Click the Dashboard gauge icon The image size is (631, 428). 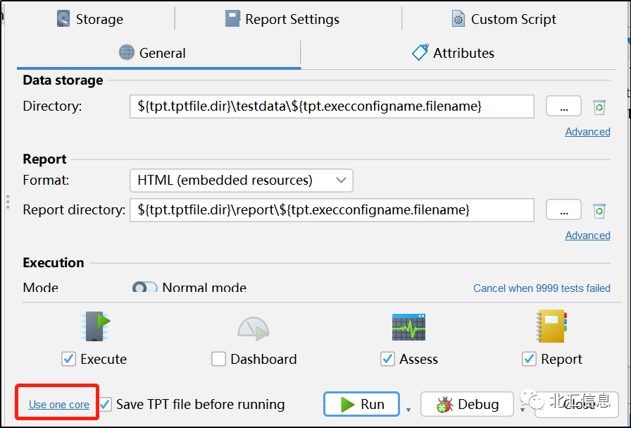253,328
